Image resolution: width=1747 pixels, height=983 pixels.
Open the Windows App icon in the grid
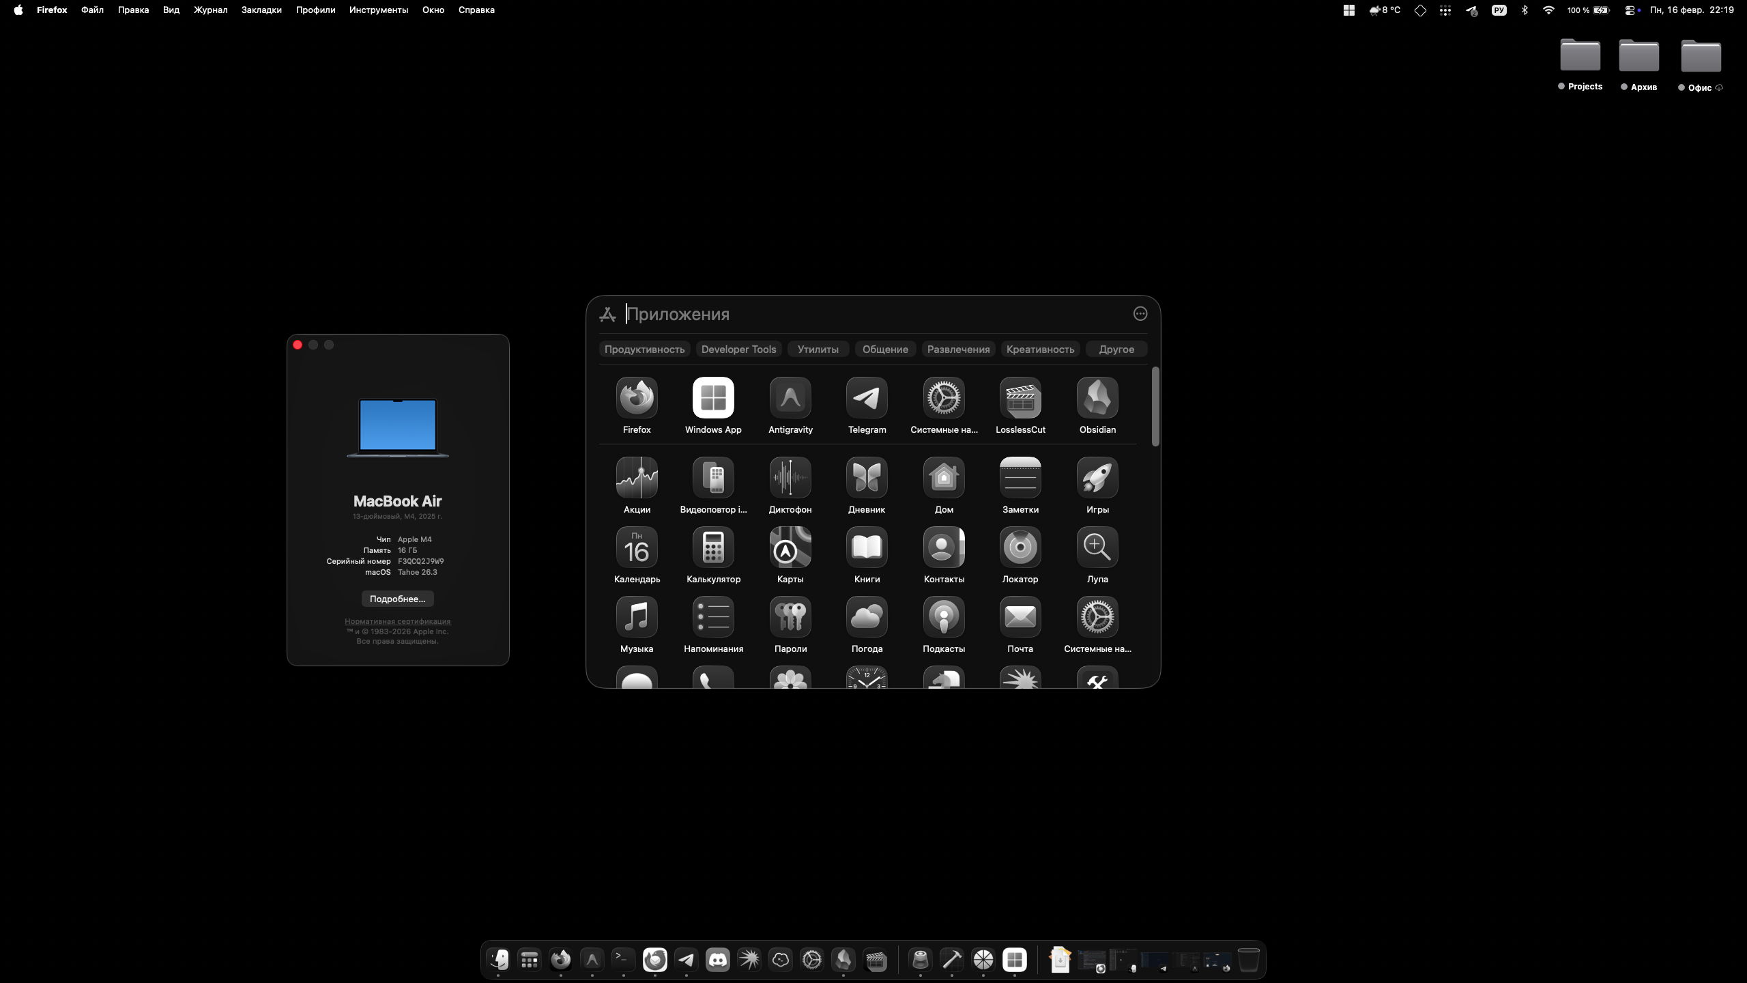[x=713, y=398]
